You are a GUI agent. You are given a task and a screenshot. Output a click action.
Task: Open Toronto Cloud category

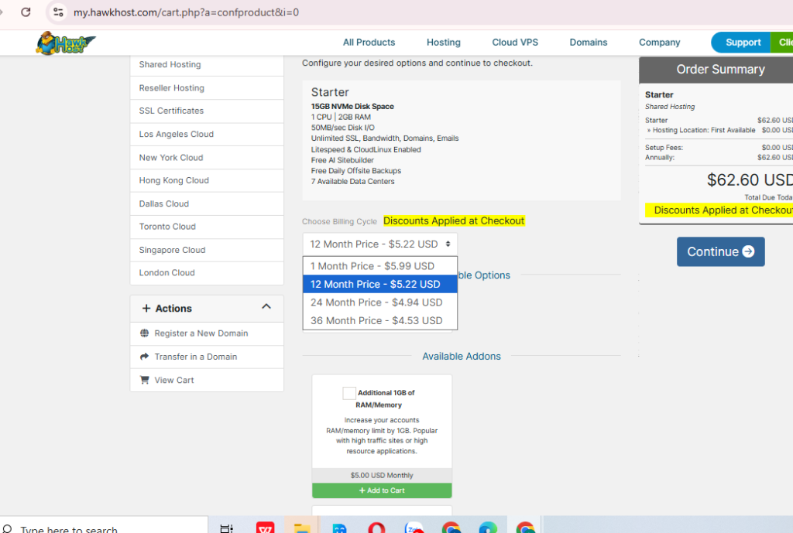coord(207,227)
